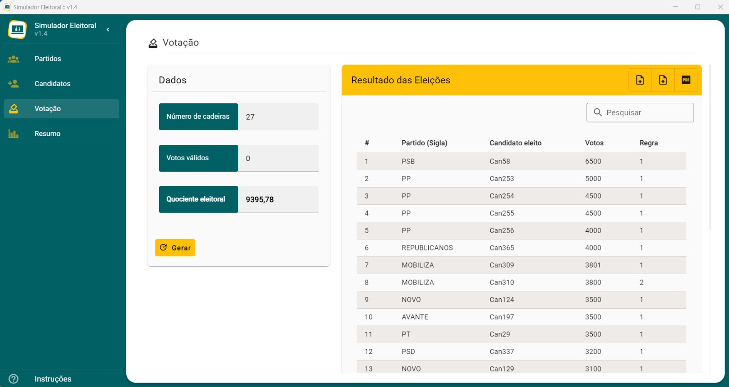Image resolution: width=729 pixels, height=387 pixels.
Task: Click the Simulador Eleitoral logo icon
Action: point(17,30)
